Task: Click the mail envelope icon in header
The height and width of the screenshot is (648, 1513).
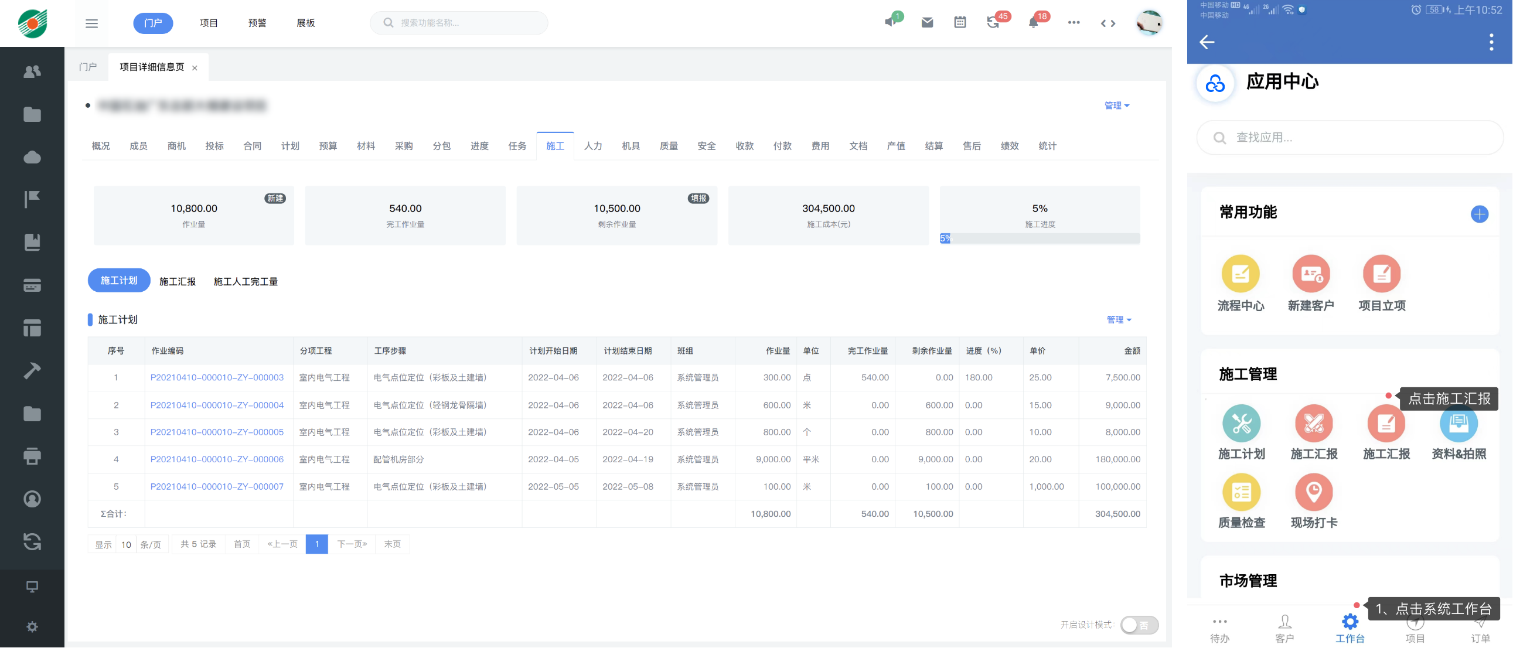Action: pyautogui.click(x=927, y=22)
